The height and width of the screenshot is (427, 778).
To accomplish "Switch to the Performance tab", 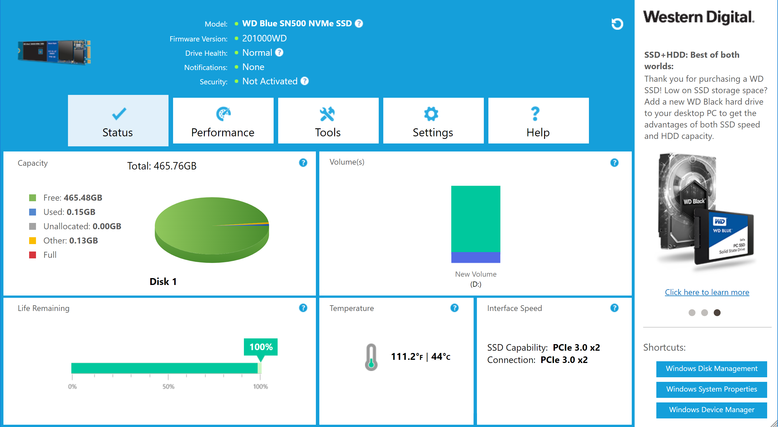I will pos(223,121).
